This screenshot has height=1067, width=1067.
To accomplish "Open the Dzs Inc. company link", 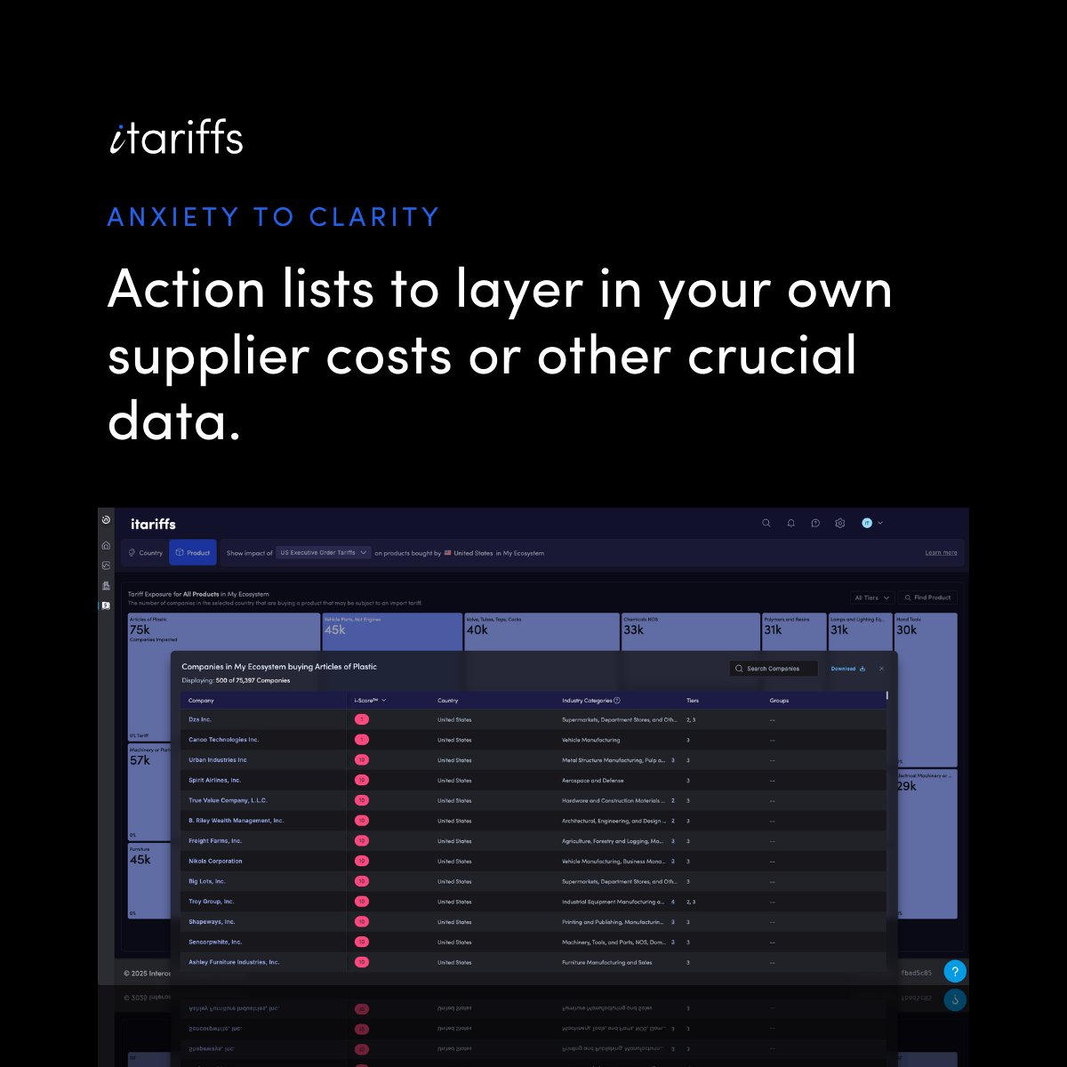I will pos(200,719).
